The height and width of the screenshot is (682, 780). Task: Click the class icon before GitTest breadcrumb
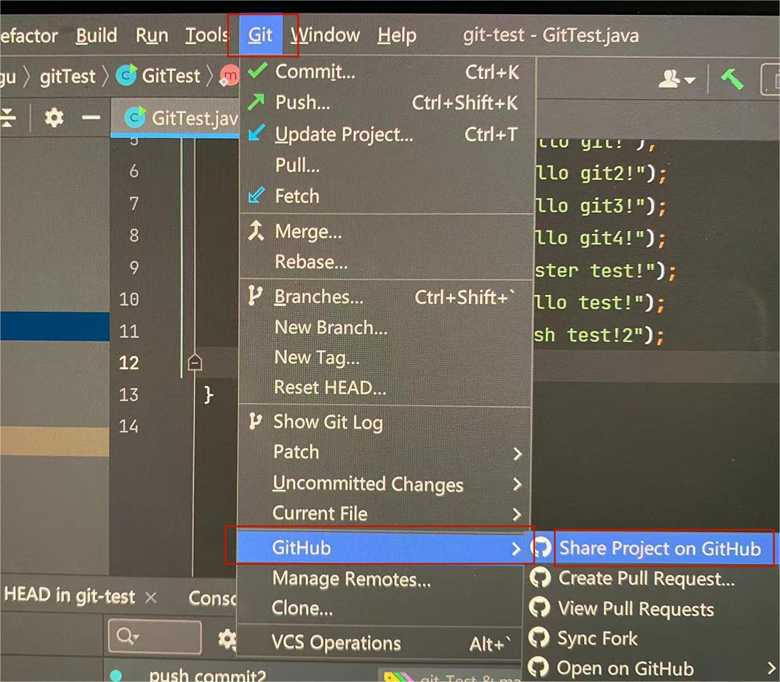pos(126,75)
